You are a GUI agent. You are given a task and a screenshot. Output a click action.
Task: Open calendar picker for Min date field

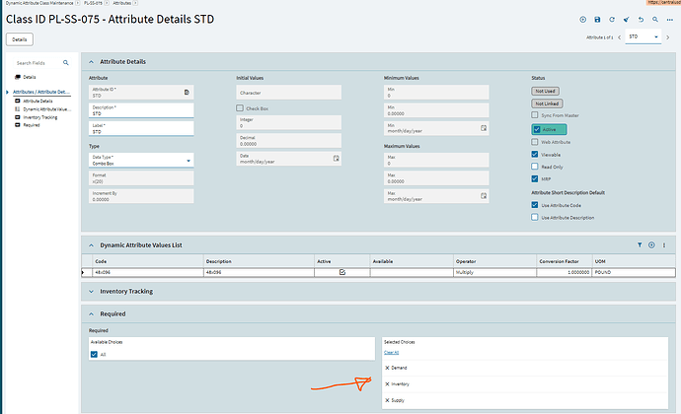click(x=484, y=128)
